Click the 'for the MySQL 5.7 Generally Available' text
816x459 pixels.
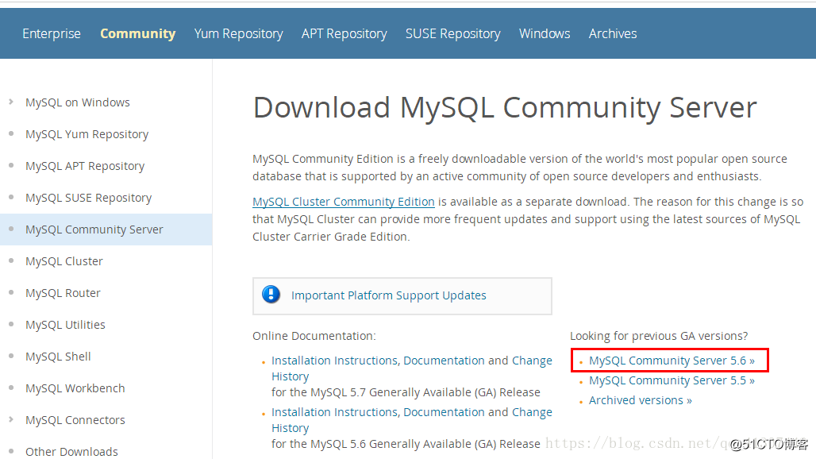406,392
